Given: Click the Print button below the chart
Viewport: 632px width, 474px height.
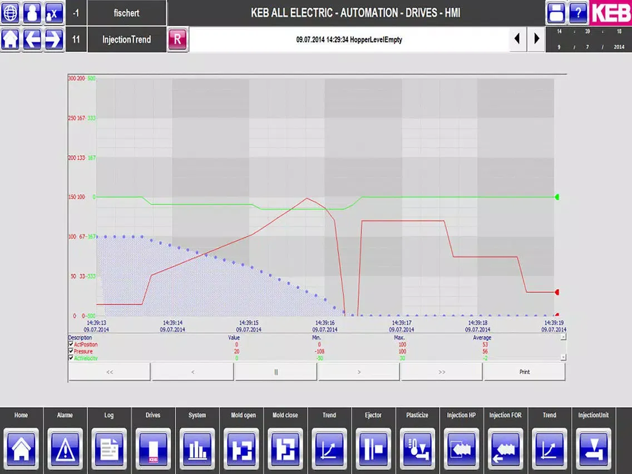Looking at the screenshot, I should point(525,372).
